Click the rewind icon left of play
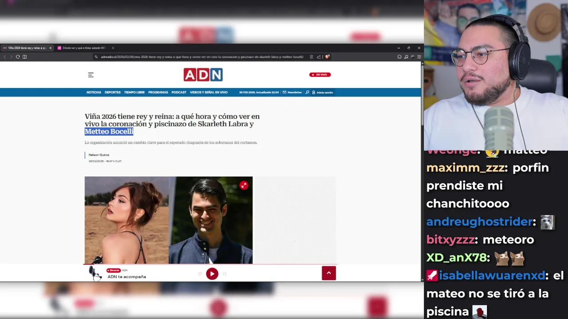Image resolution: width=568 pixels, height=319 pixels. pyautogui.click(x=200, y=274)
